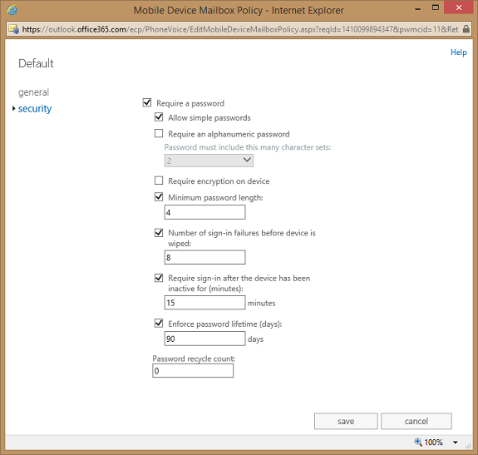Click the zoom magnifier icon in status bar

coord(418,442)
